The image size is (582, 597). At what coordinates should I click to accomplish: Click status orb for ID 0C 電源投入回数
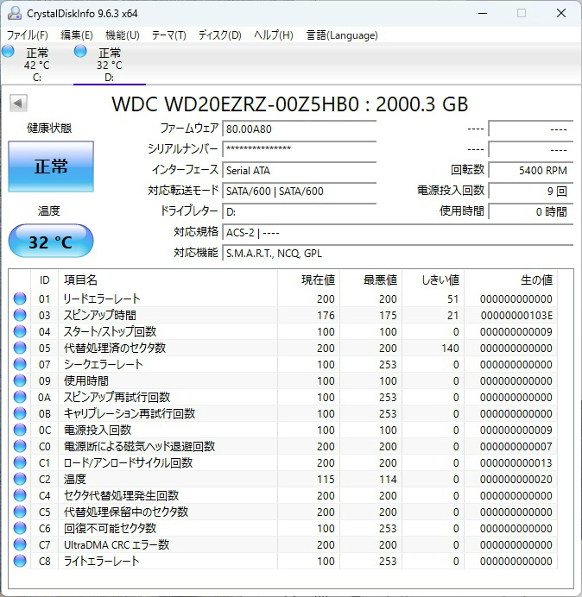(20, 430)
